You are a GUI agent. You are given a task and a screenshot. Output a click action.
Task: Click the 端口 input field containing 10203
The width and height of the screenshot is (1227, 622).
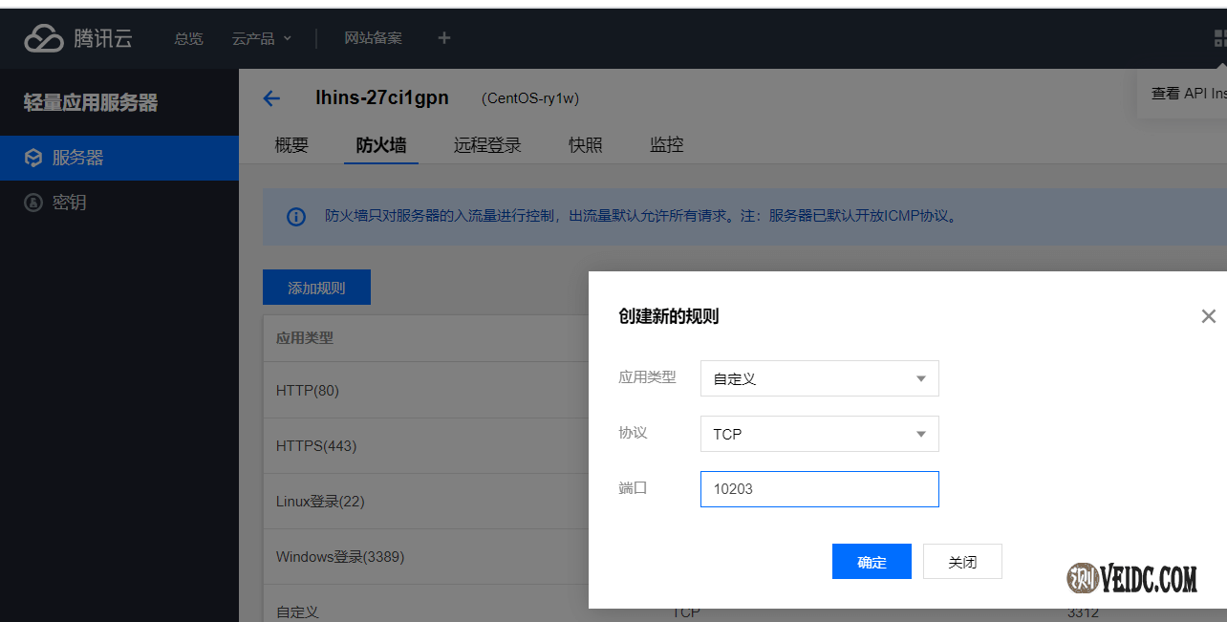(819, 489)
